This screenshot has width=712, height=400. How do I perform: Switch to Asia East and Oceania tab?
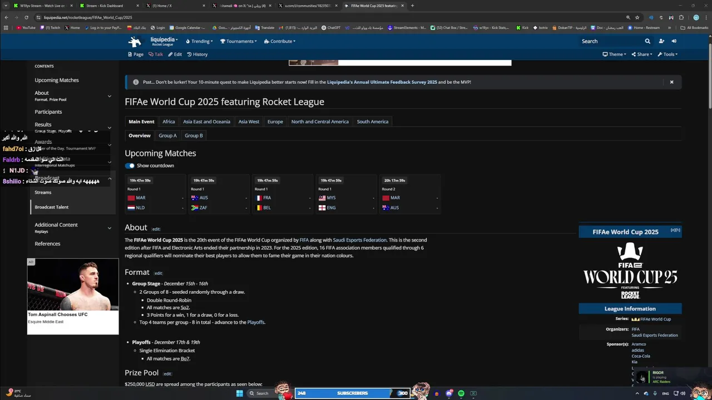206,122
